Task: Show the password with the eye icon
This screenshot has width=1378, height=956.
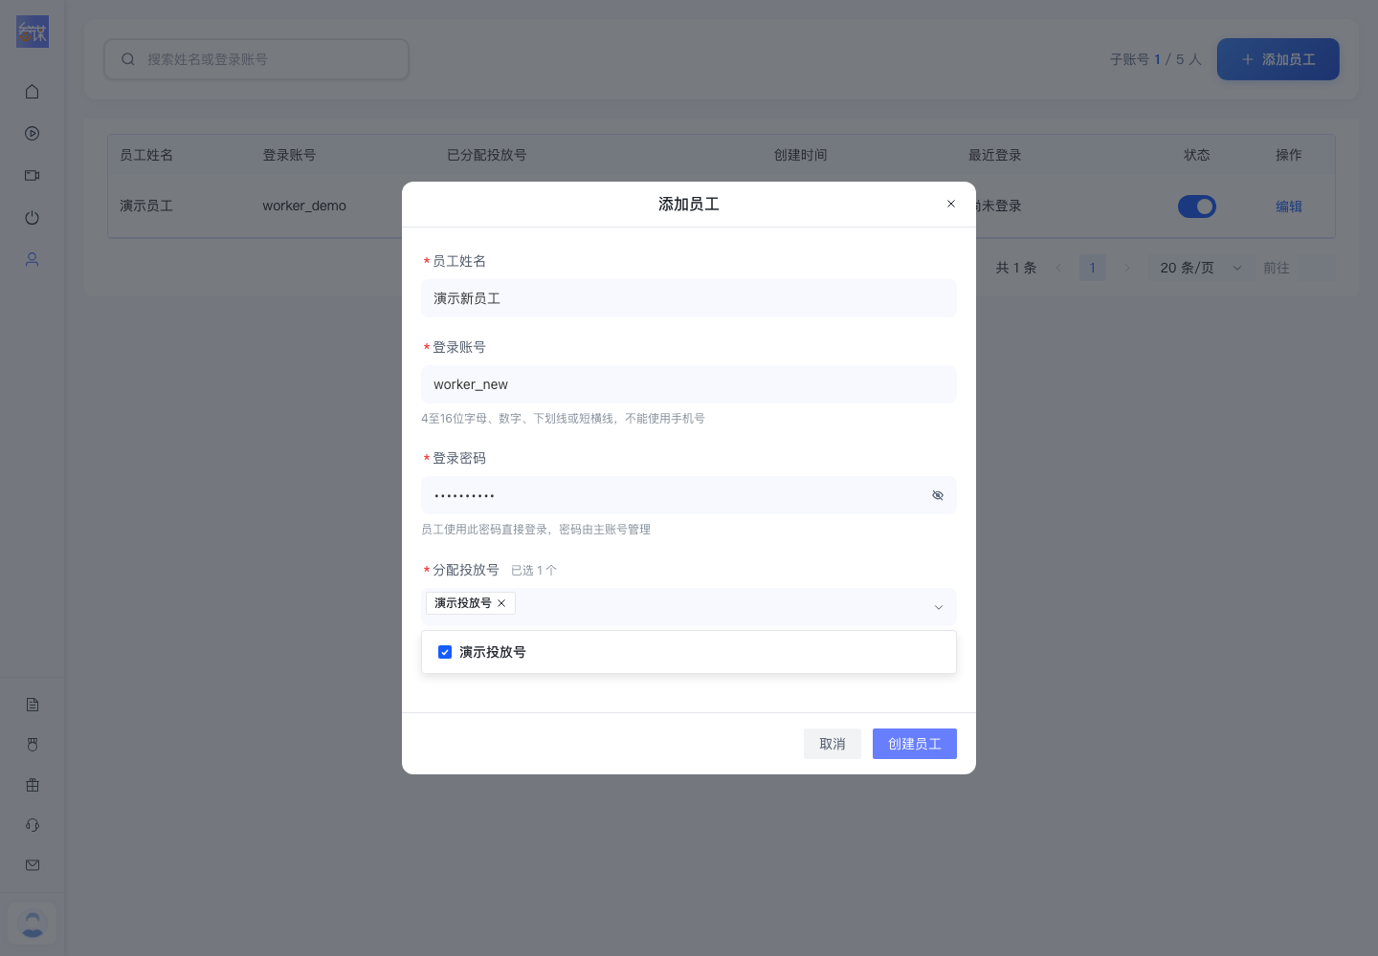Action: [938, 495]
